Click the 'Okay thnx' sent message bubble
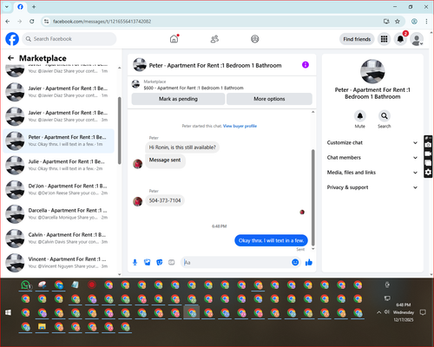This screenshot has height=347, width=434. click(x=271, y=240)
